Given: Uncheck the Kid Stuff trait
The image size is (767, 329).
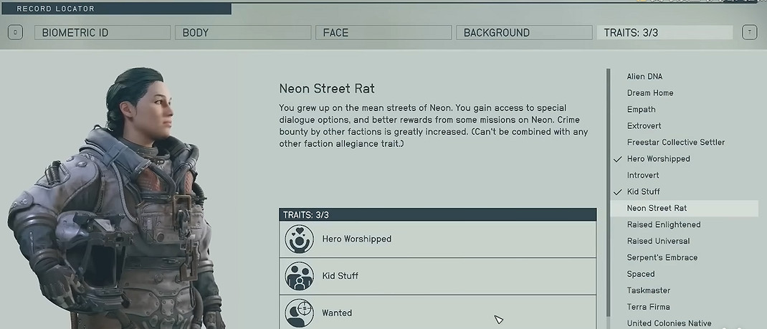Looking at the screenshot, I should (x=643, y=192).
